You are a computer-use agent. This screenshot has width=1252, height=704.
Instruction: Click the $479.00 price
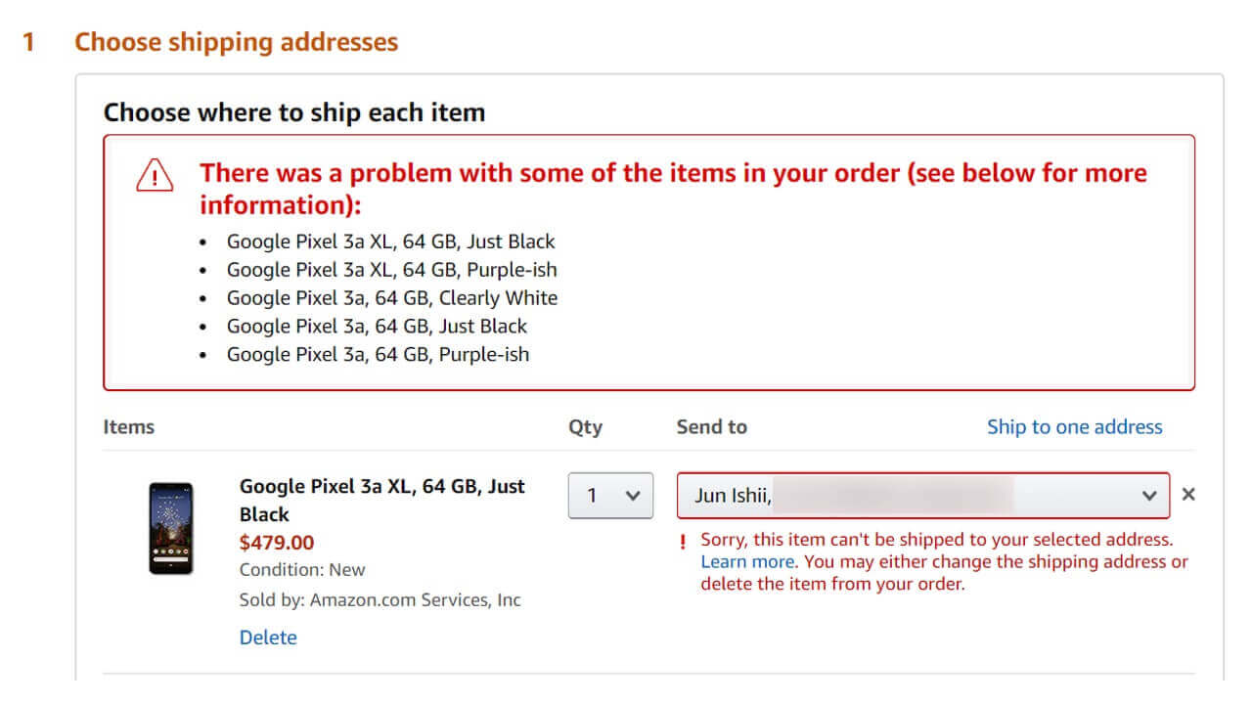(277, 543)
